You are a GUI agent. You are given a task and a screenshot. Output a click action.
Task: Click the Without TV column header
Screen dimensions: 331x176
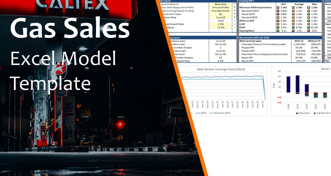pyautogui.click(x=314, y=41)
